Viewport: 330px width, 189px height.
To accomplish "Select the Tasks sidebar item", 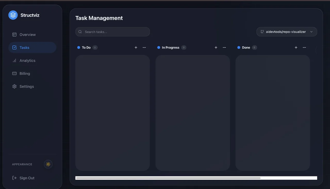I will 32,48.
